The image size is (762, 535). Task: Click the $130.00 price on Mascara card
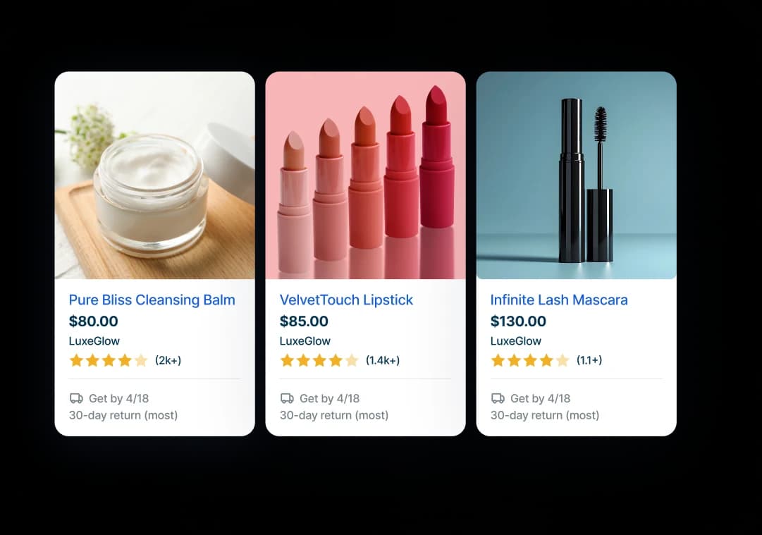(x=518, y=321)
